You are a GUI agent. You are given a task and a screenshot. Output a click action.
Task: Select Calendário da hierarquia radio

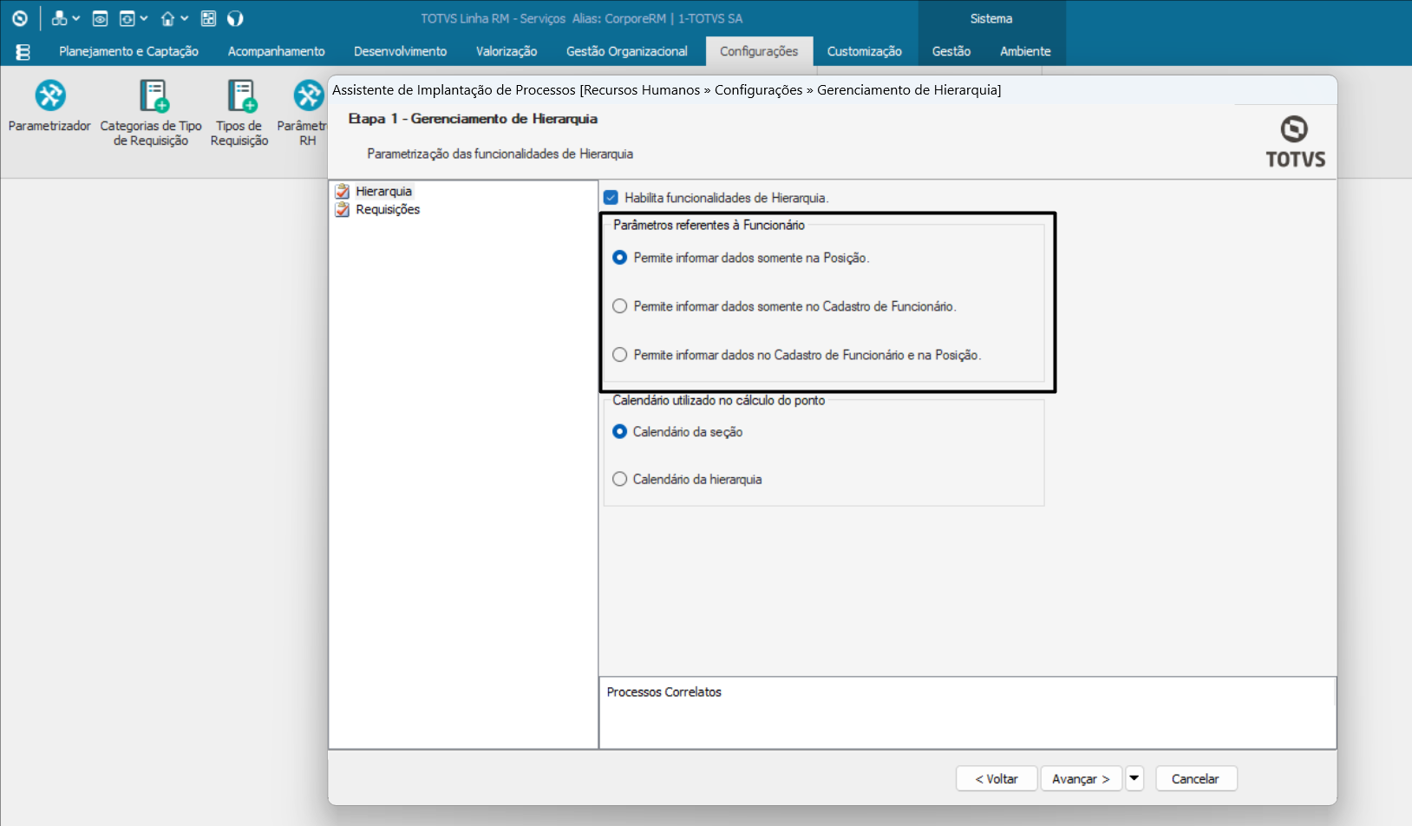[619, 479]
